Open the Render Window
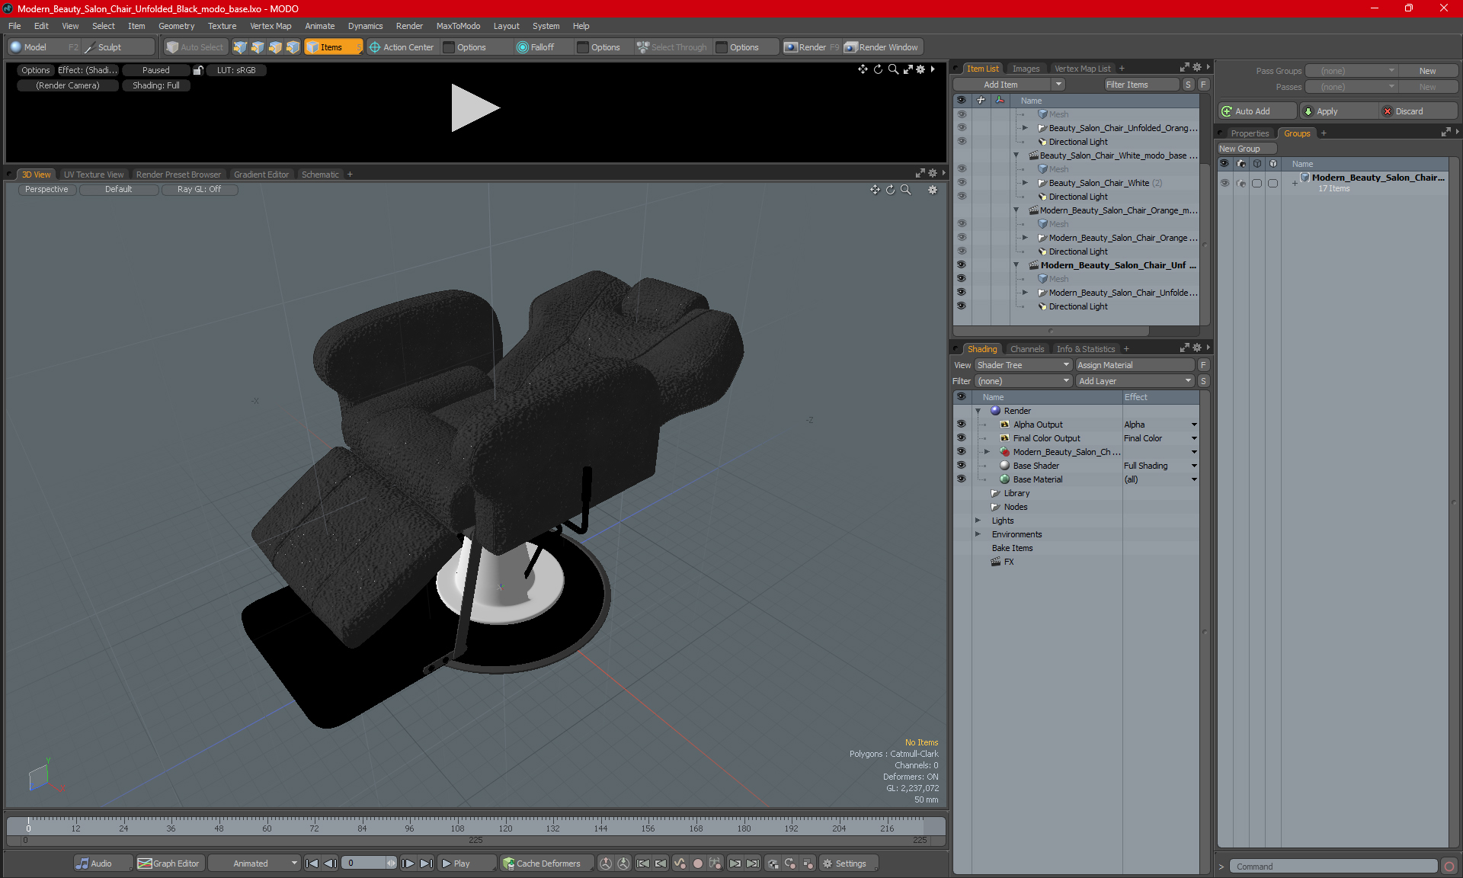Image resolution: width=1463 pixels, height=878 pixels. (882, 47)
